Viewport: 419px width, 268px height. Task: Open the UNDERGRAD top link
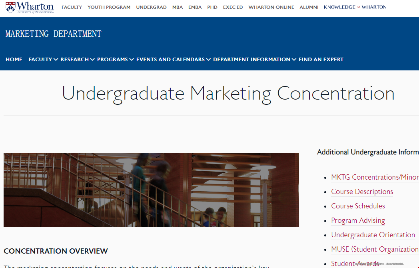click(x=151, y=7)
